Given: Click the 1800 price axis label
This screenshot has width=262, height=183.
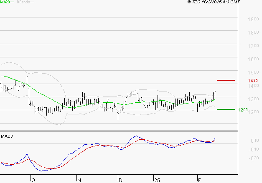Looking at the screenshot, I should [x=253, y=32].
